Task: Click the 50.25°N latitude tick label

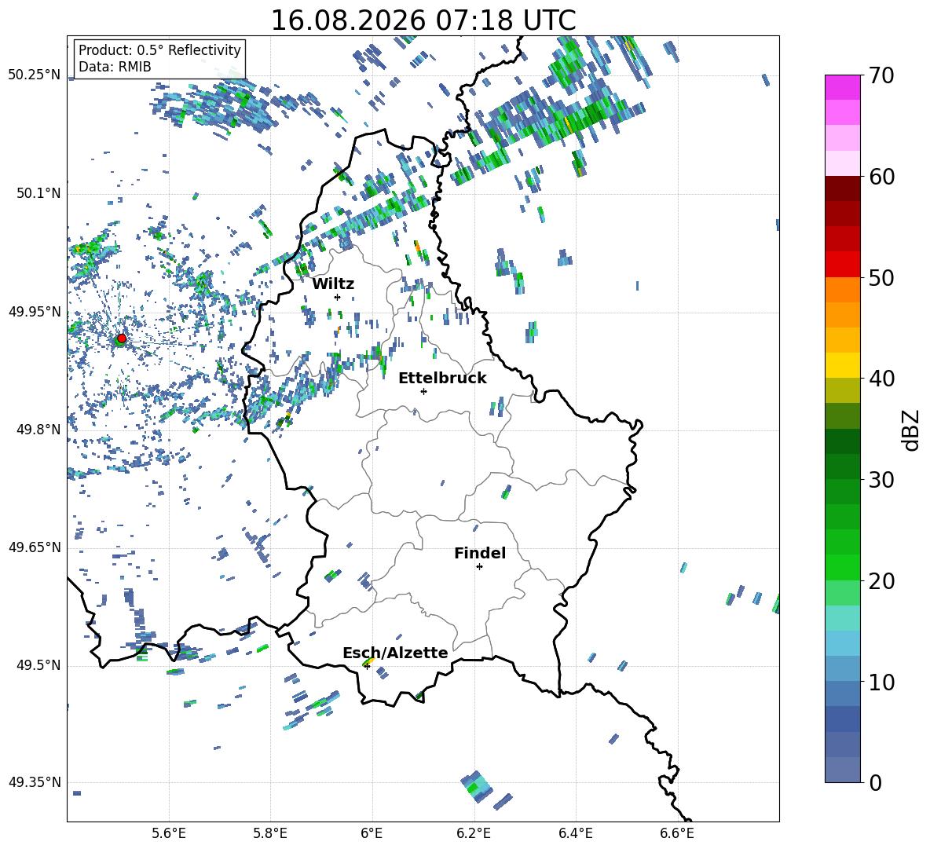Action: (35, 75)
